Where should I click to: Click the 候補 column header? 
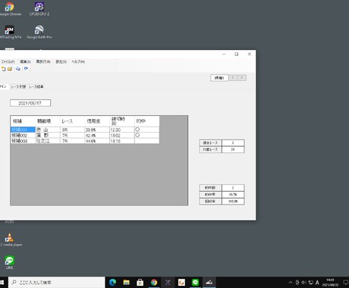[23, 121]
